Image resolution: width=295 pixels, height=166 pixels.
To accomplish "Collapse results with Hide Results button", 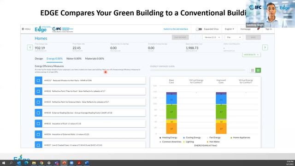I will point(251,54).
